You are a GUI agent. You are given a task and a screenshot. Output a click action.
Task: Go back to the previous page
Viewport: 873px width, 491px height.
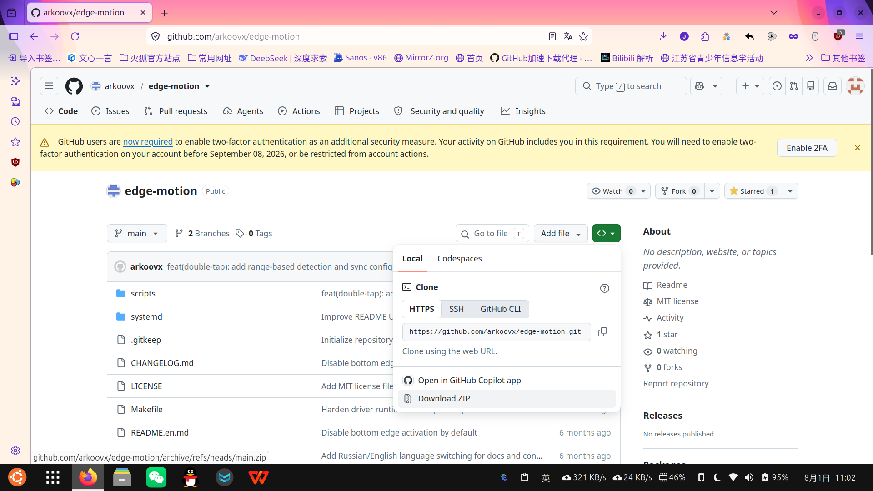coord(34,36)
